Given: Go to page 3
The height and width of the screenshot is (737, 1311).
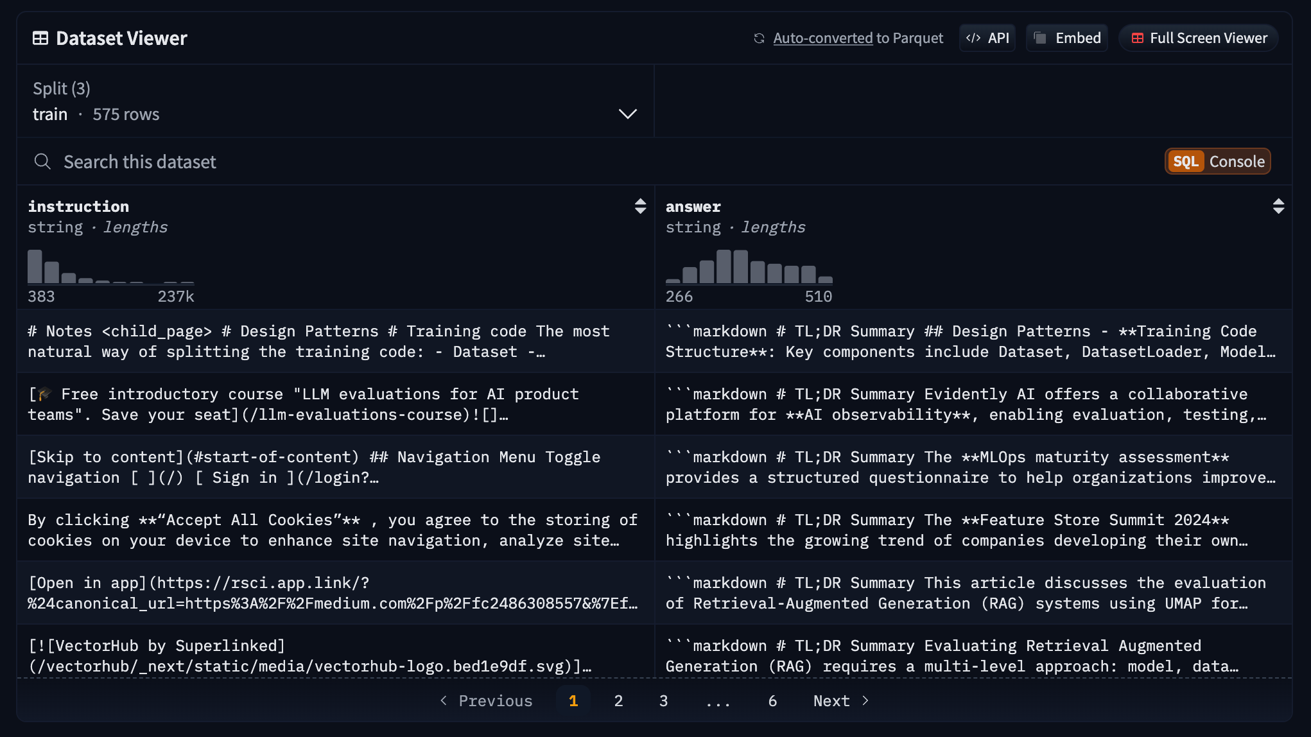Looking at the screenshot, I should tap(663, 701).
